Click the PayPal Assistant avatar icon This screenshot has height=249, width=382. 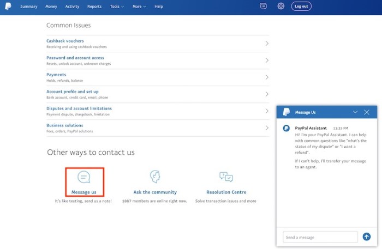tap(286, 128)
